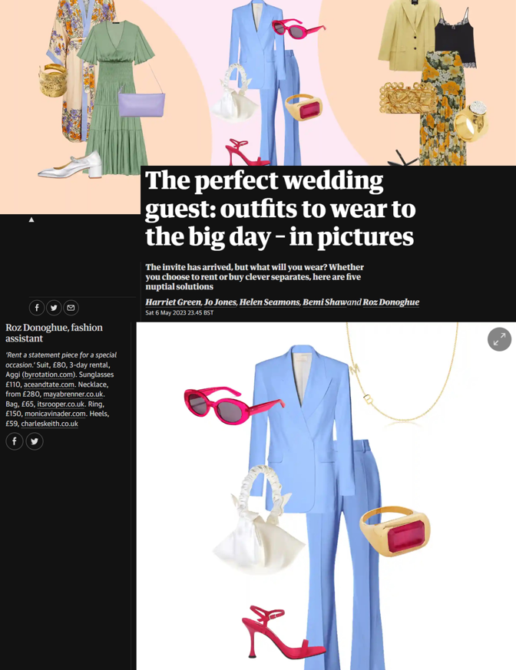Expand the outfit image to fullscreen

coord(499,339)
